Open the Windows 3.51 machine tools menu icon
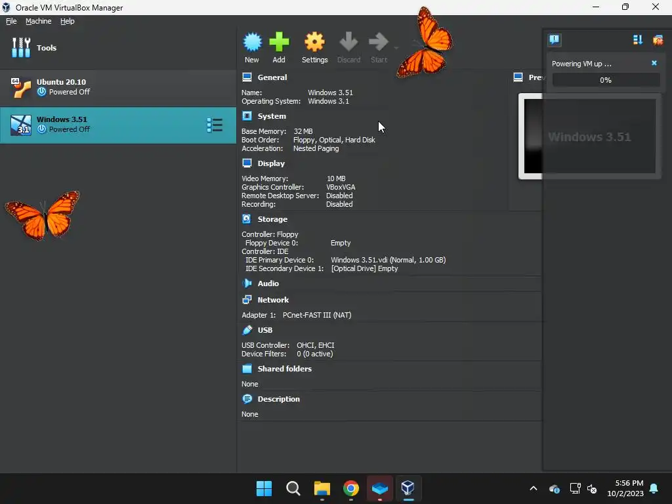672x504 pixels. [x=215, y=125]
